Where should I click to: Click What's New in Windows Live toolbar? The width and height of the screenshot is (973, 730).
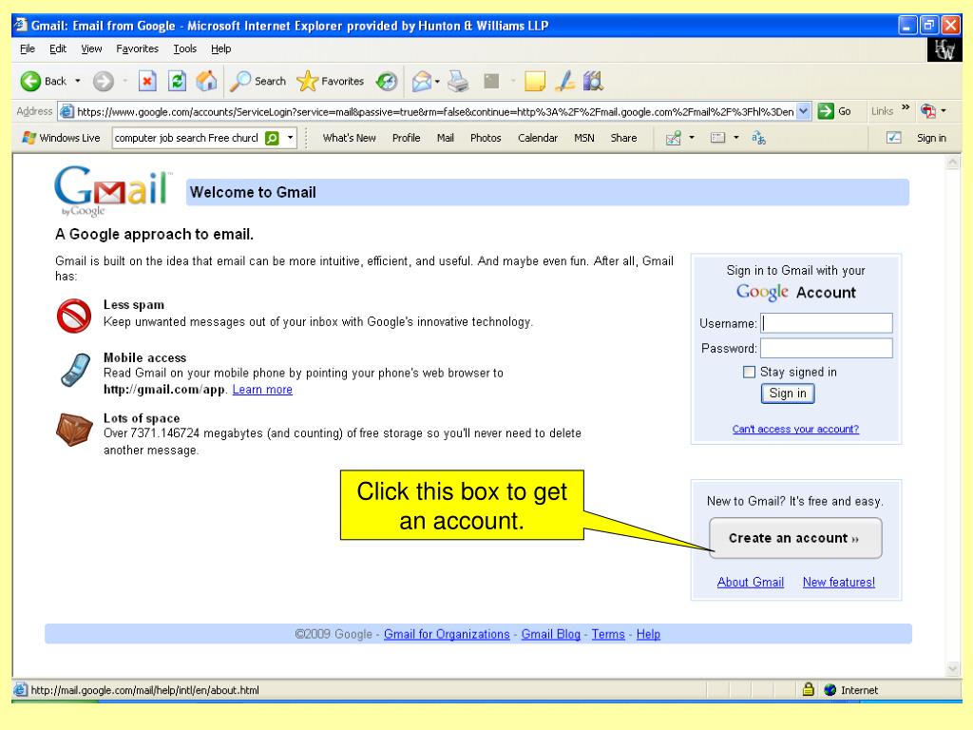(349, 138)
